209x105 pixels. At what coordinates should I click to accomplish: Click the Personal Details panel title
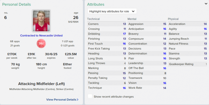pyautogui.click(x=16, y=4)
